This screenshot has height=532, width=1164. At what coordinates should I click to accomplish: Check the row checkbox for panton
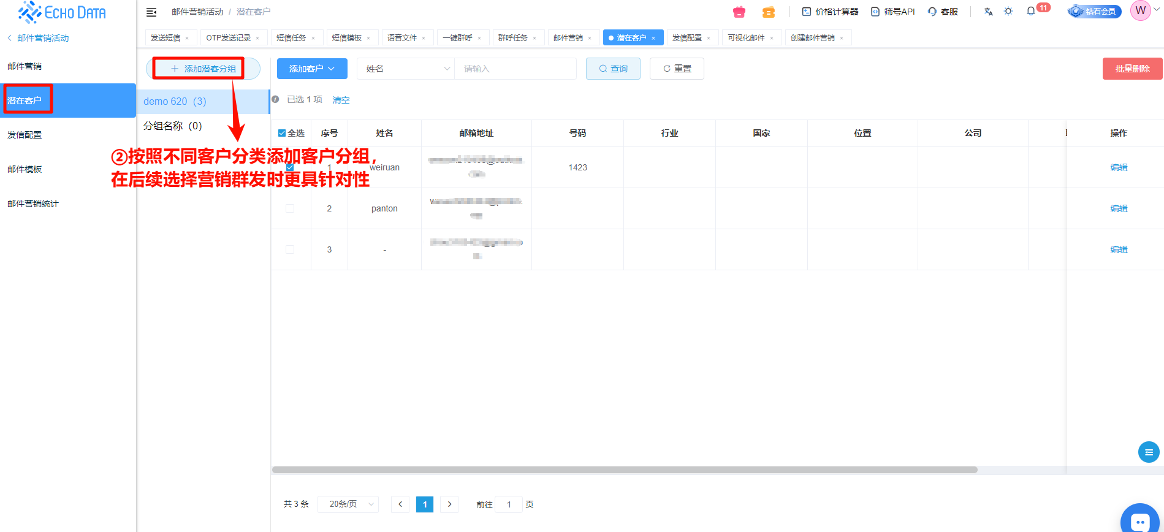(x=290, y=208)
